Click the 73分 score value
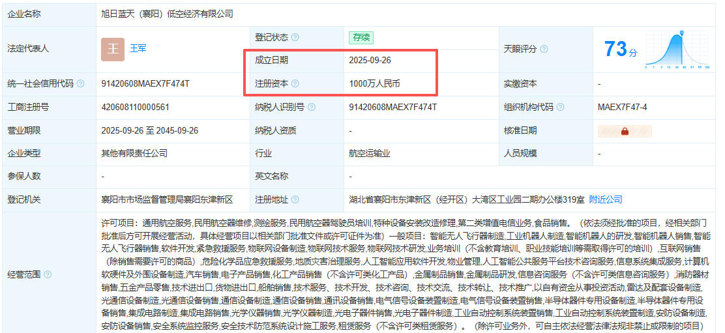Screen dimensions: 725x333 [621, 49]
